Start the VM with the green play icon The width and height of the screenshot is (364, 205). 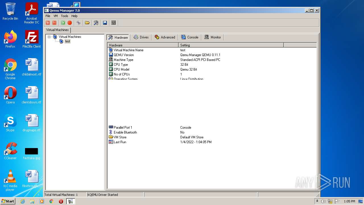point(63,23)
